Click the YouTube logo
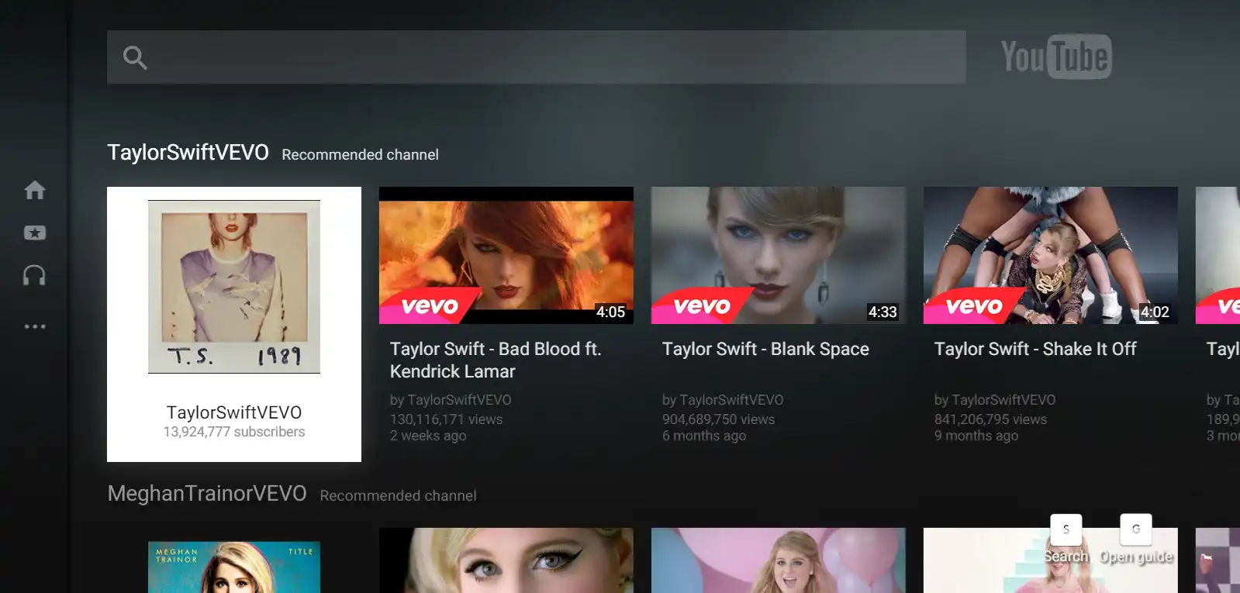1240x593 pixels. (1056, 57)
